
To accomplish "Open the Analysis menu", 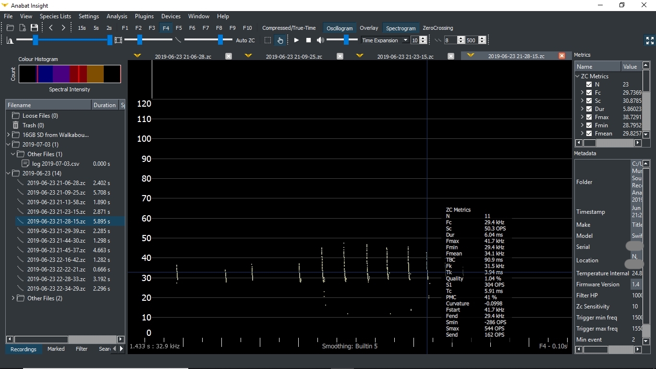I will [117, 16].
